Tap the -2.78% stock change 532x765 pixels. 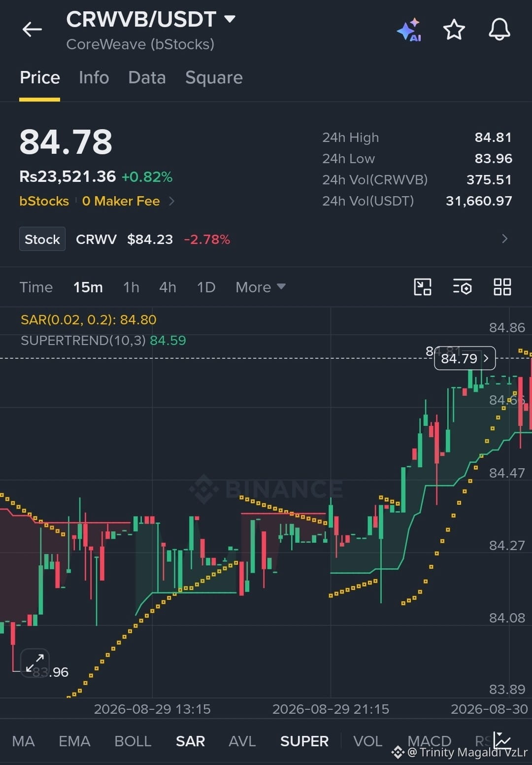click(207, 240)
